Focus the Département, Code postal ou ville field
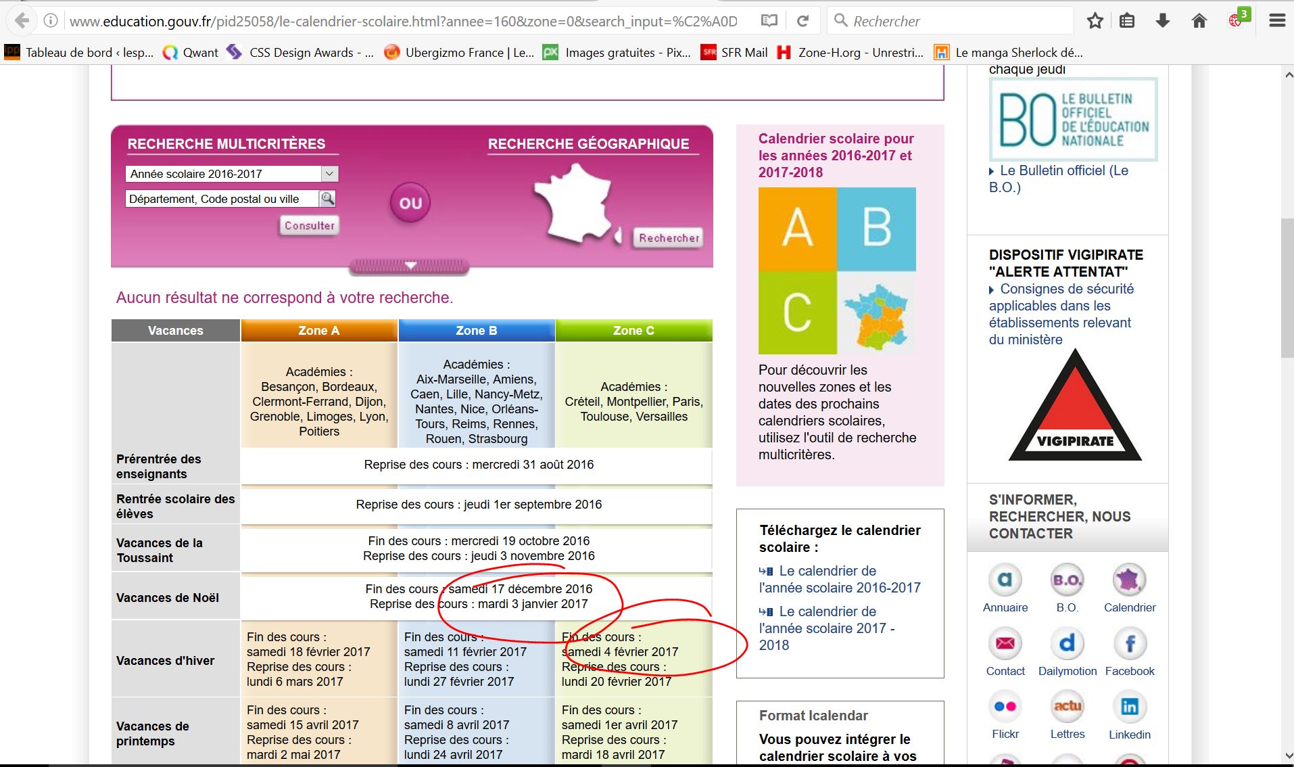The image size is (1294, 767). coord(222,199)
